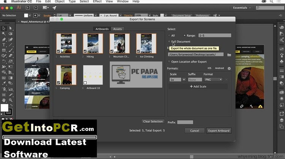This screenshot has width=285, height=159.
Task: Enable Open Location after Export
Action: click(x=169, y=62)
